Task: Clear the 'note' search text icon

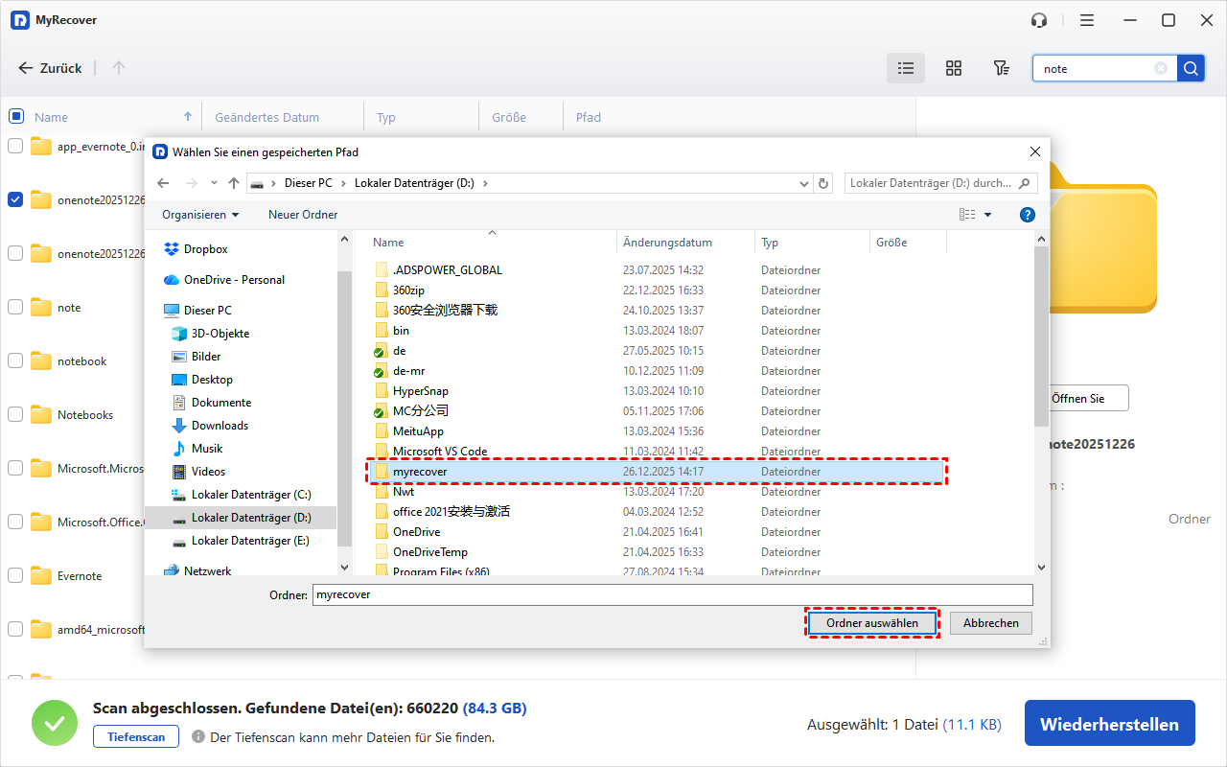Action: (x=1161, y=68)
